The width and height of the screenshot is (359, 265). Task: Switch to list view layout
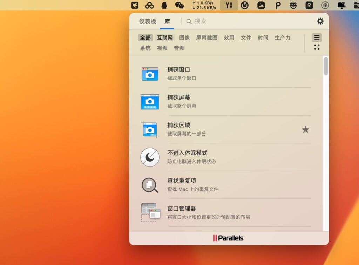click(x=317, y=38)
